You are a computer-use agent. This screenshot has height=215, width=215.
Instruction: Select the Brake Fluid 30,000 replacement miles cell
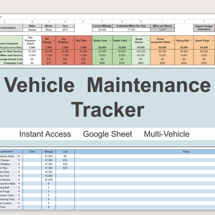[122, 47]
